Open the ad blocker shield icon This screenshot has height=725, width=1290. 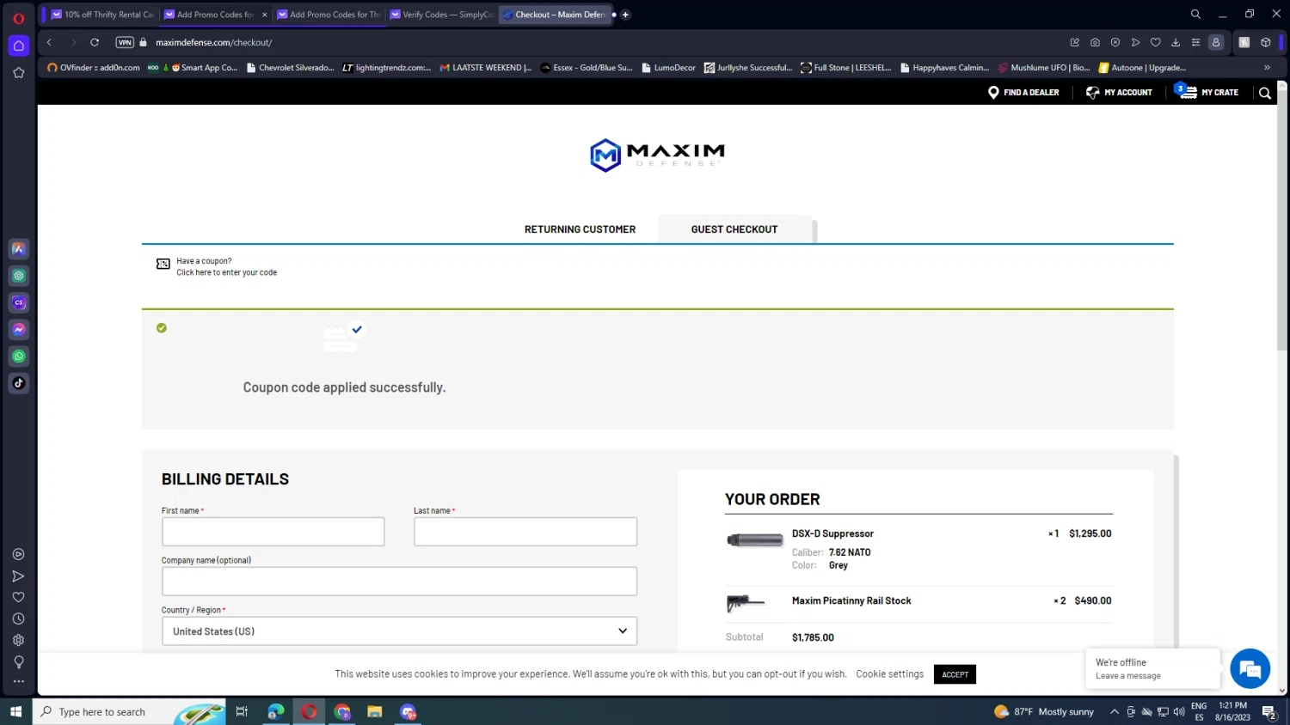(x=1115, y=42)
